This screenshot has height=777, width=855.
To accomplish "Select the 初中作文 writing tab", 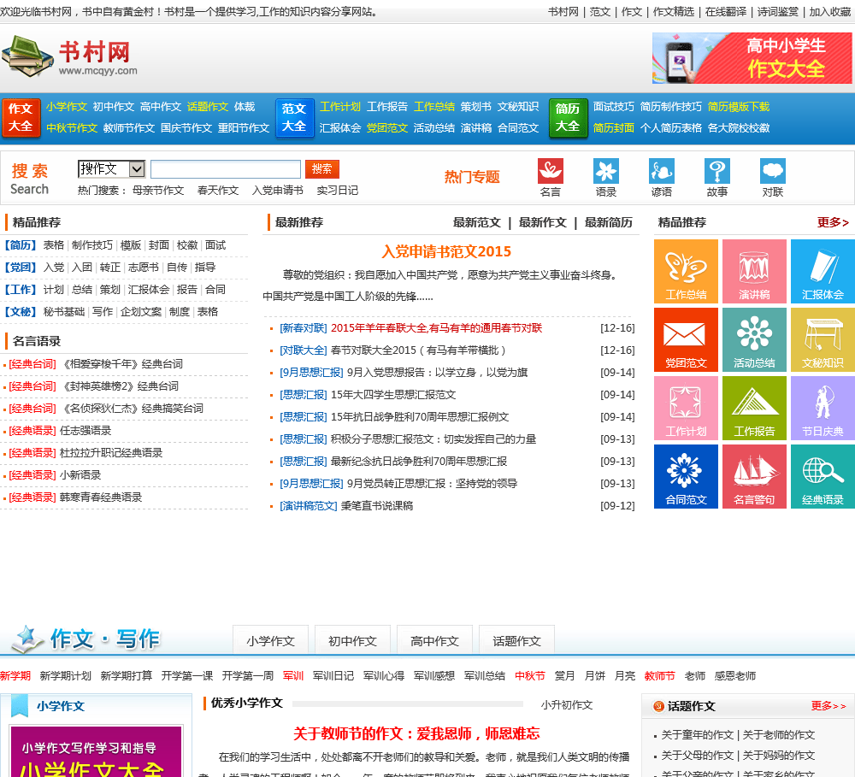I will point(353,641).
